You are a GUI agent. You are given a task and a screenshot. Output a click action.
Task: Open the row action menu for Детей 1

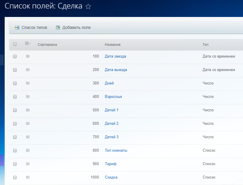coord(28,110)
